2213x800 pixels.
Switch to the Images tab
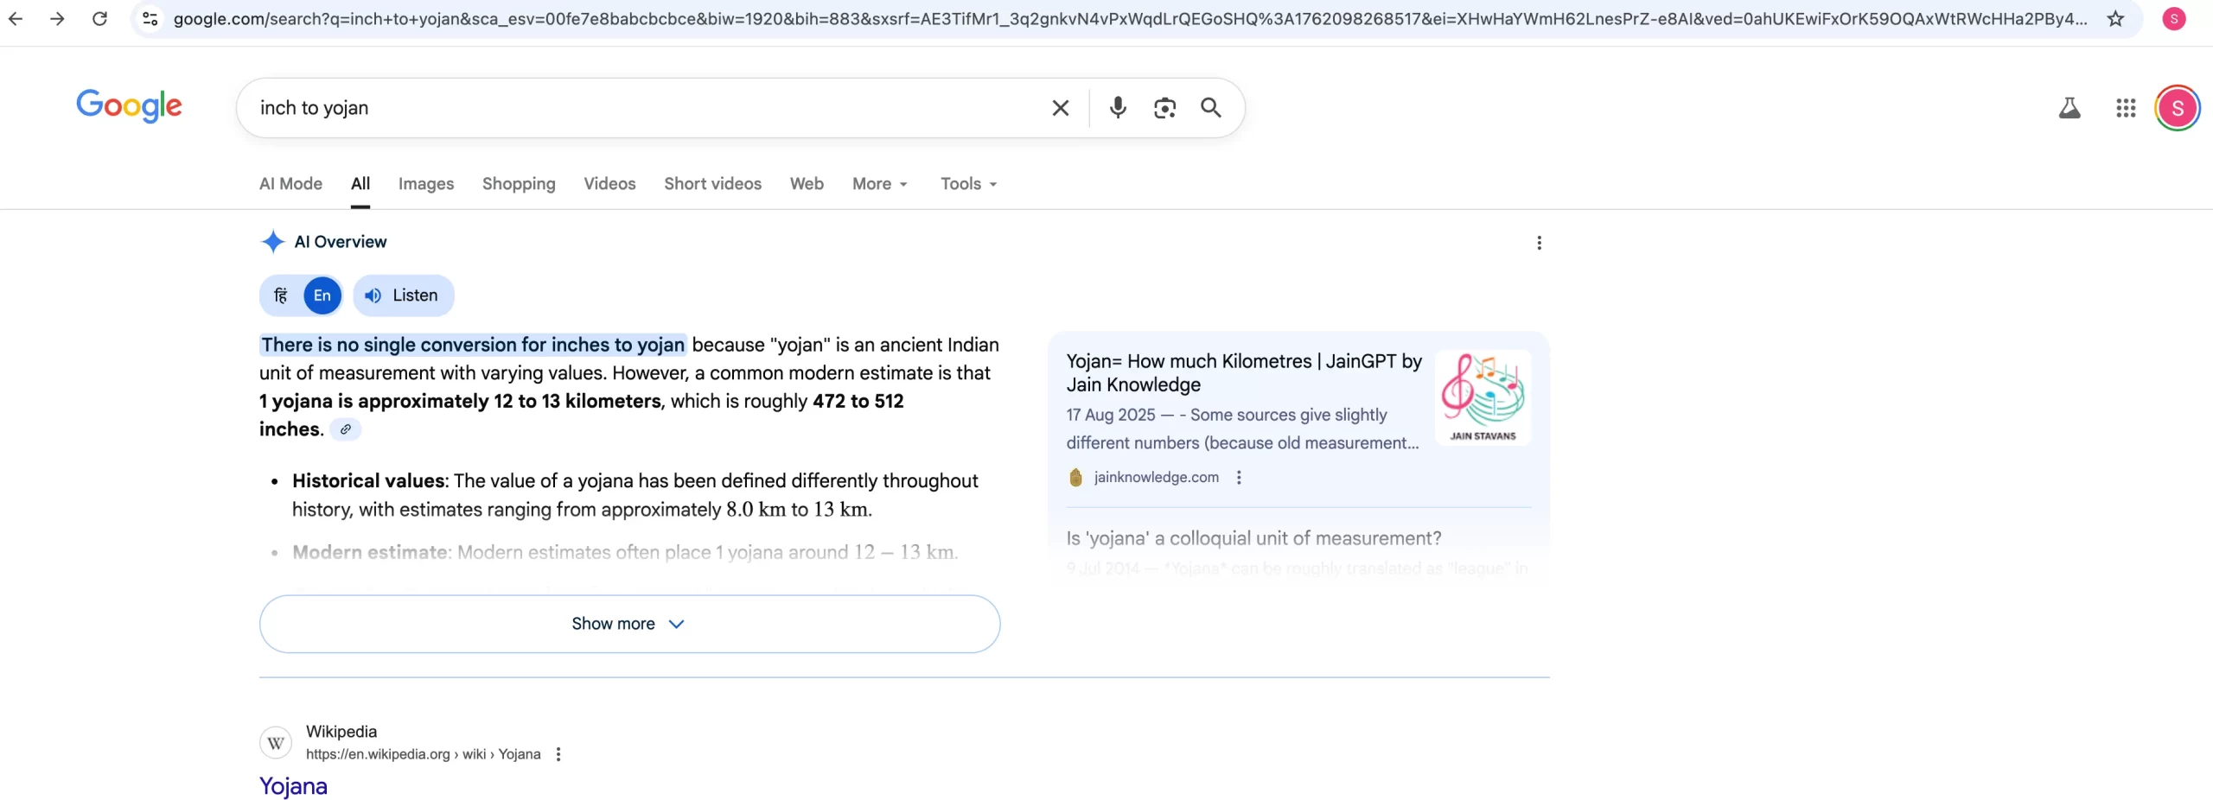click(425, 184)
